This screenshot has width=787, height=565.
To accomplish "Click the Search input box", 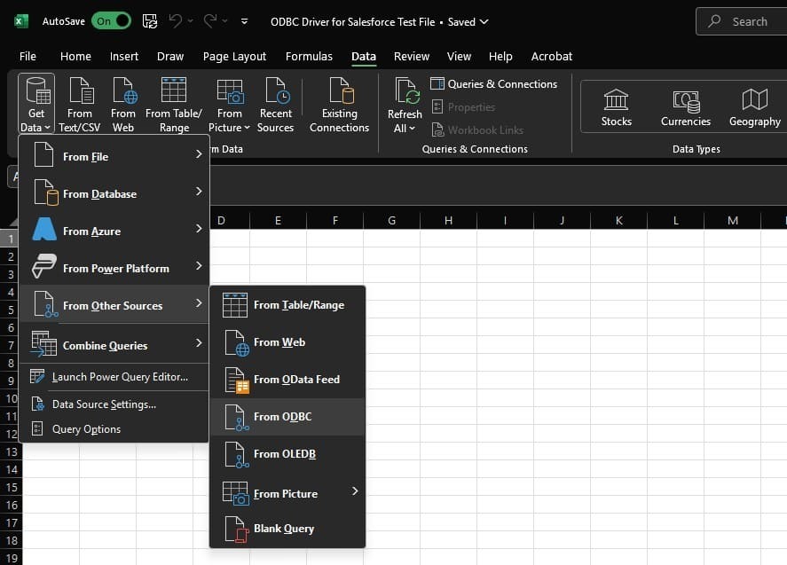I will click(742, 21).
